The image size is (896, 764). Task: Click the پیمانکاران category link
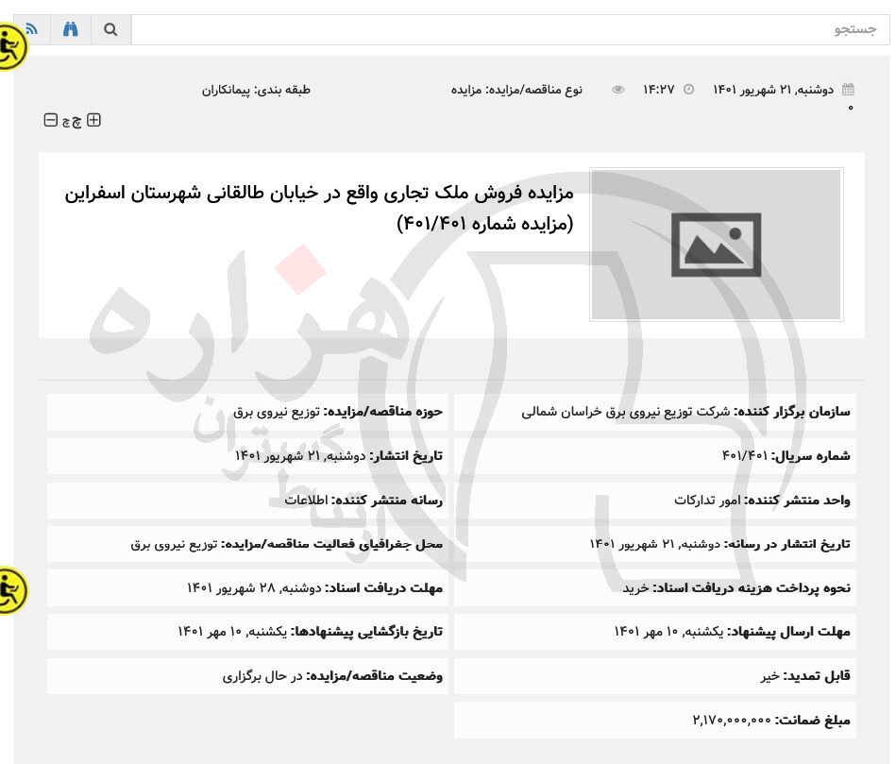click(228, 90)
